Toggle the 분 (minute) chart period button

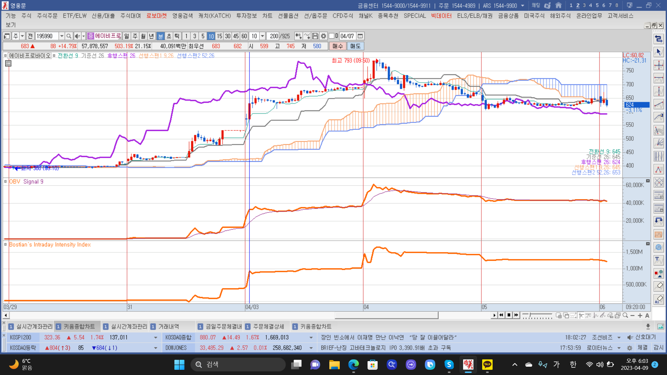click(160, 36)
